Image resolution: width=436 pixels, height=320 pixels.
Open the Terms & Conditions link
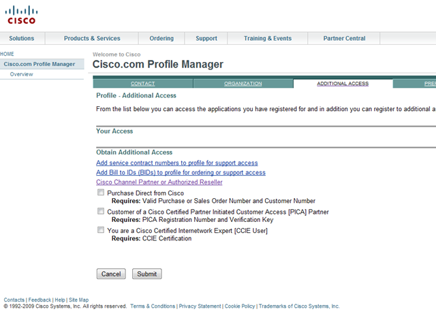[153, 306]
